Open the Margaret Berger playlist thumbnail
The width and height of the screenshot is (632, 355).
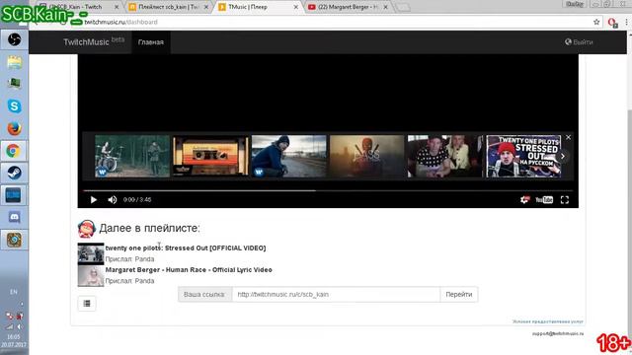coord(91,276)
